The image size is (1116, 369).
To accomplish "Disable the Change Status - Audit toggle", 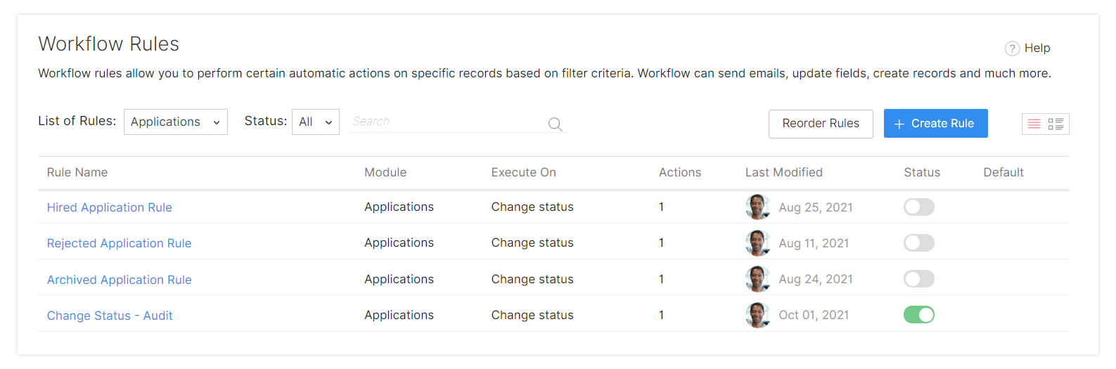I will (x=919, y=315).
